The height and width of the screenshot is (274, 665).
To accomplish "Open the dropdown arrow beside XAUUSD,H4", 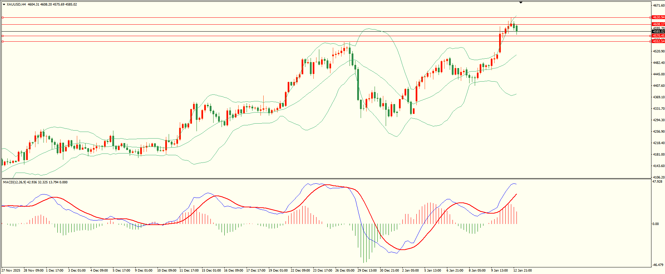I will pos(4,5).
